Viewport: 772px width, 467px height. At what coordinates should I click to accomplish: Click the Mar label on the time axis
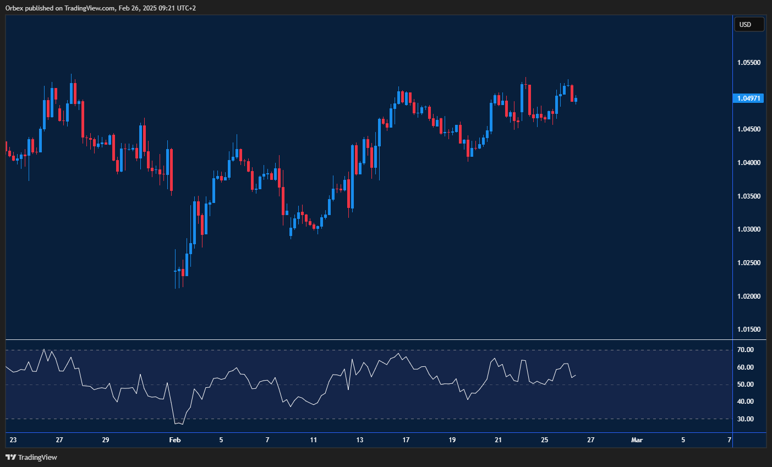637,440
